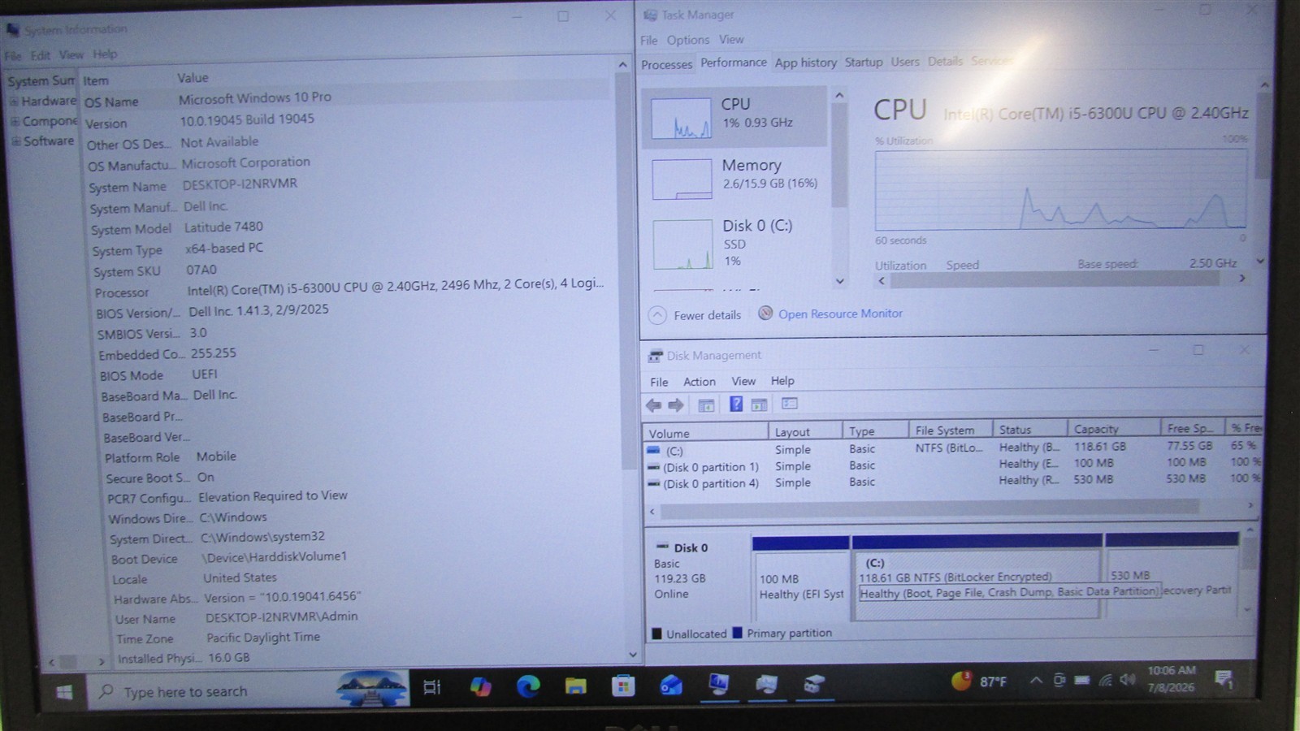Click Task Manager sidebar scroll-down arrow
Screen dimensions: 1300x731
840,281
